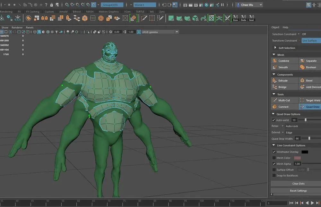Click the Combine mesh icon
The width and height of the screenshot is (321, 207).
(274, 61)
